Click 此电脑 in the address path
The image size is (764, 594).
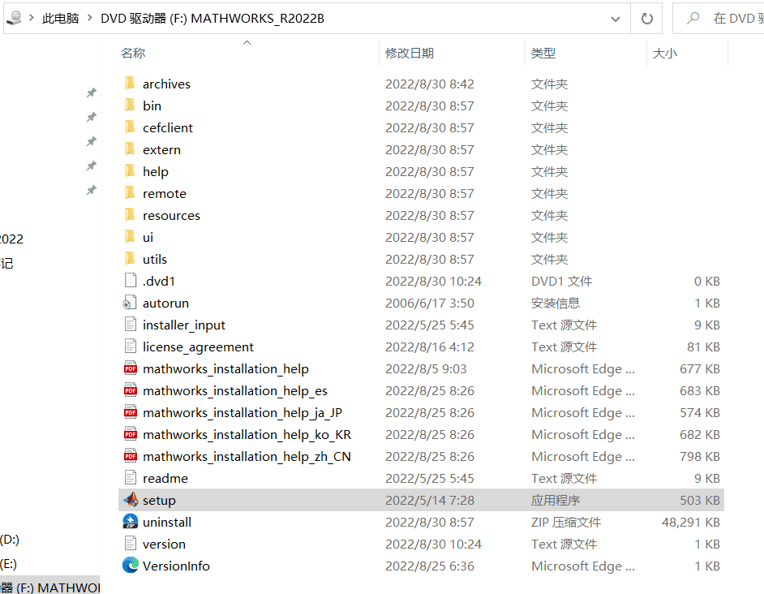pyautogui.click(x=60, y=19)
